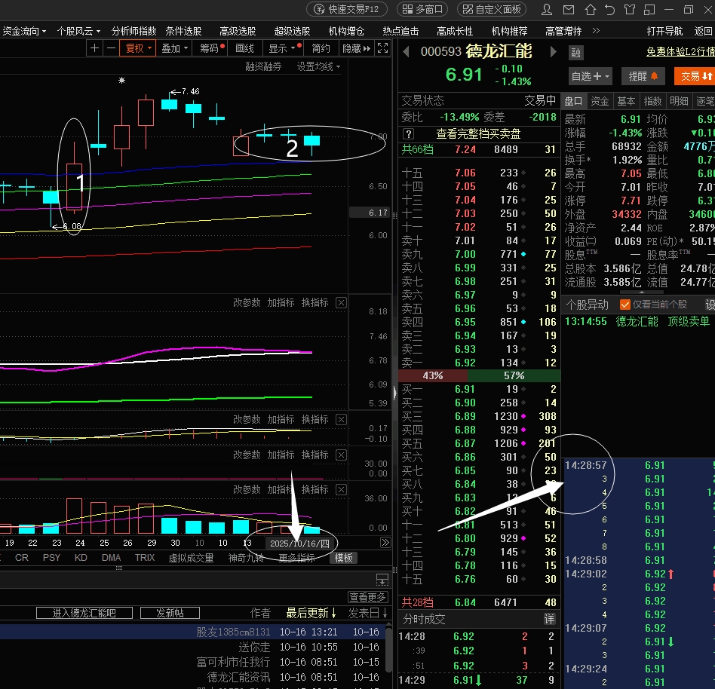Open the 设置均线 dropdown
This screenshot has height=689, width=715.
[x=319, y=66]
